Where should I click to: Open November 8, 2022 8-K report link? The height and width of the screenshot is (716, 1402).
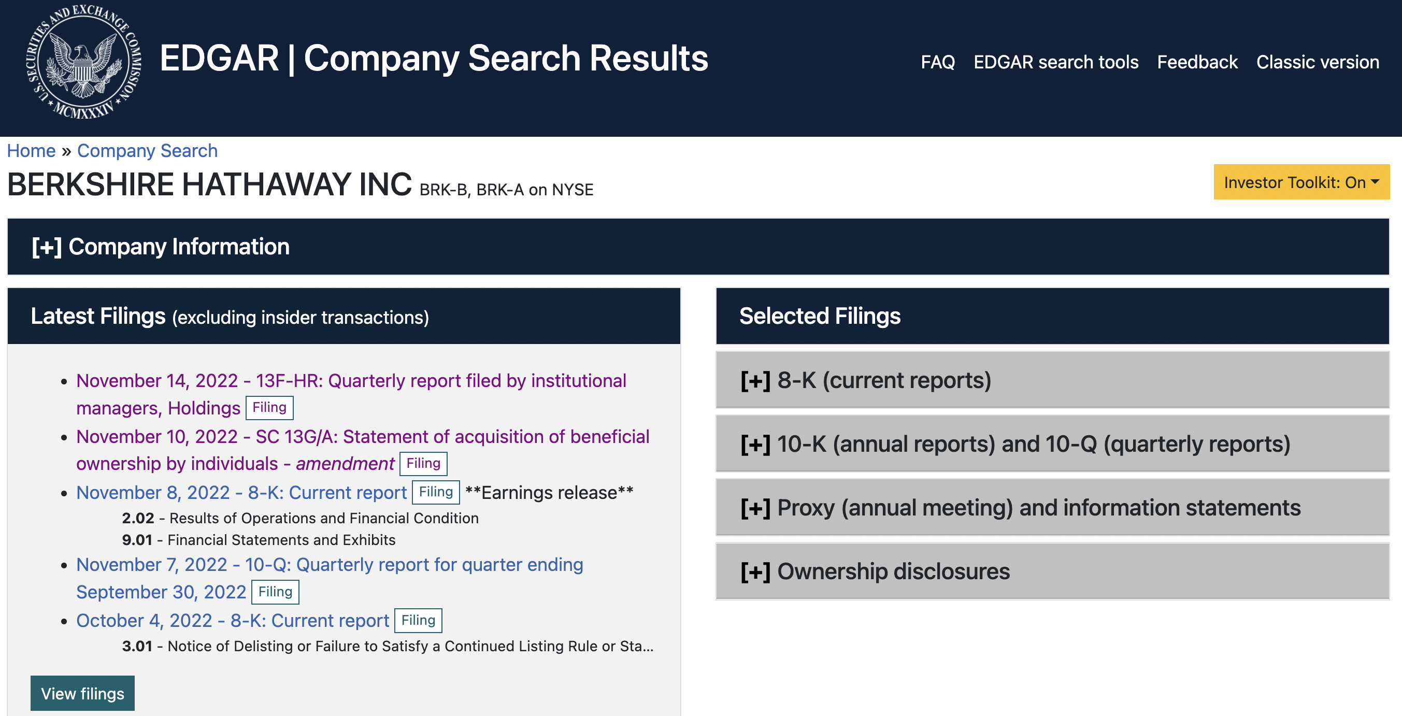pos(241,492)
